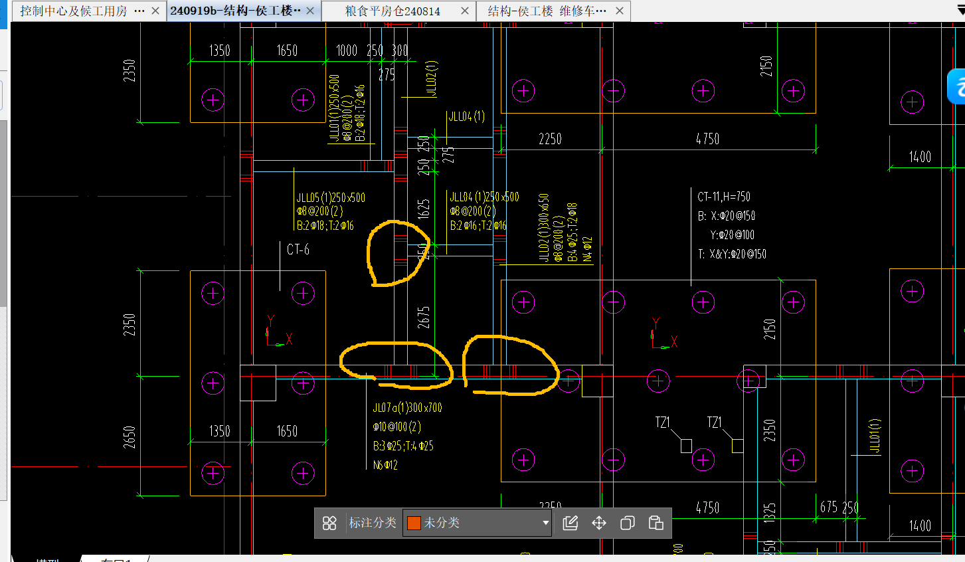
Task: Click the orange category color swatch
Action: [414, 523]
